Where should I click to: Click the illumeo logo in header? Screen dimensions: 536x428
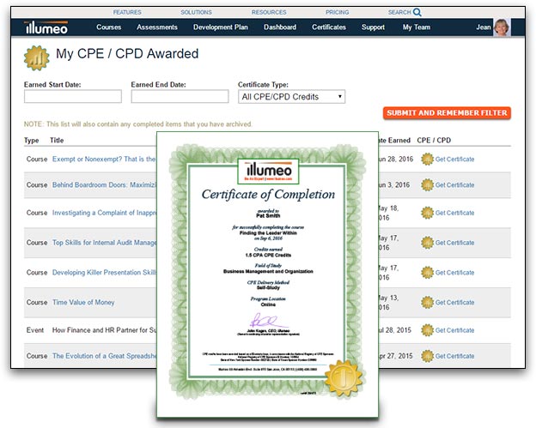pos(46,27)
